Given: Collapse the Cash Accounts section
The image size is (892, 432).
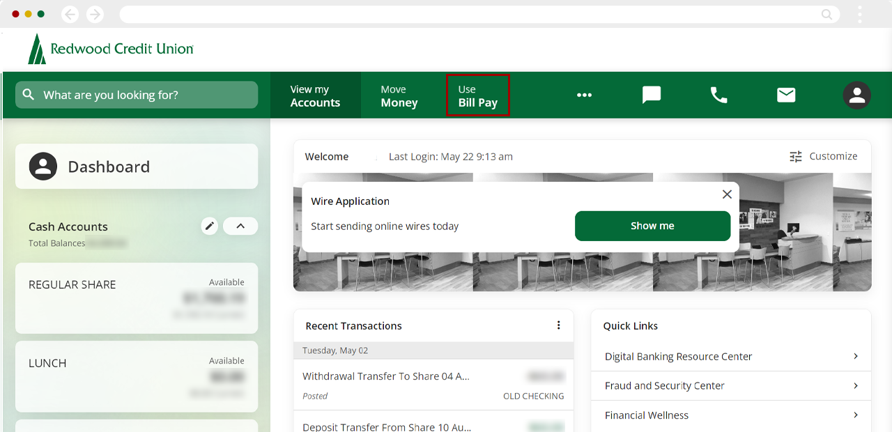Looking at the screenshot, I should coord(240,226).
